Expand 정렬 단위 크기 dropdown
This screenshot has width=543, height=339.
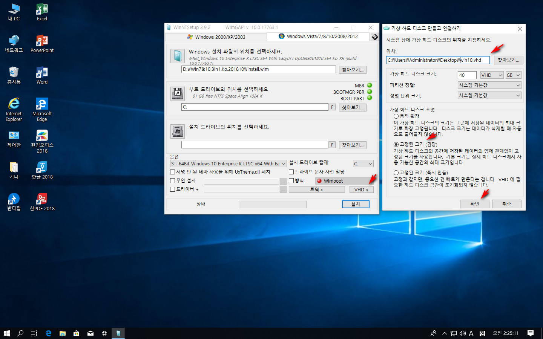pos(489,96)
